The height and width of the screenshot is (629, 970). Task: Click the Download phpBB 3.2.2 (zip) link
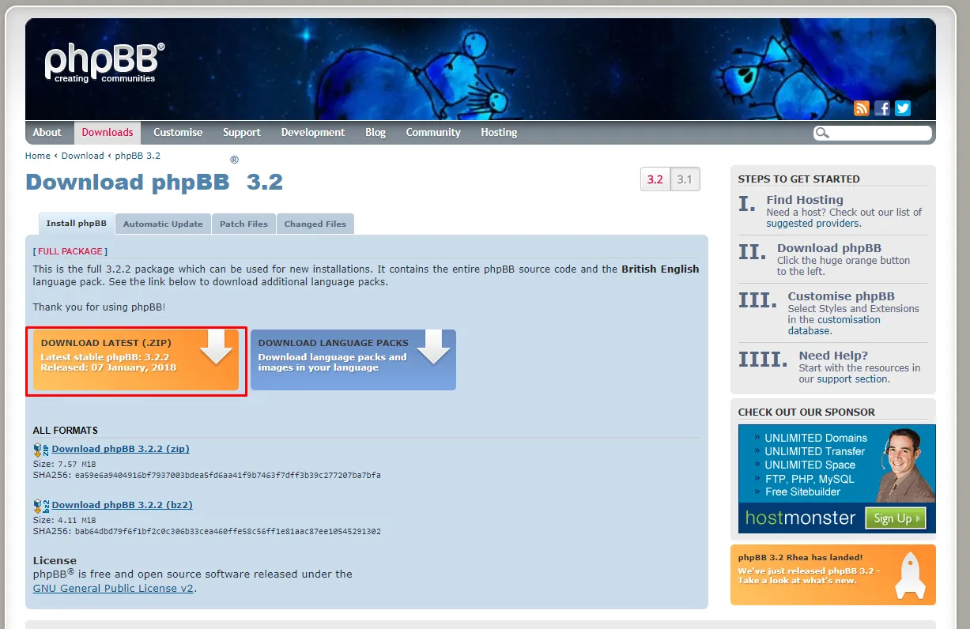[x=121, y=449]
